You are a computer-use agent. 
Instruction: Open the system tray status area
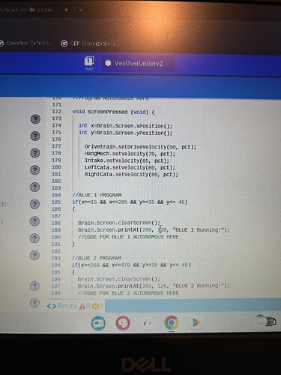pyautogui.click(x=267, y=321)
